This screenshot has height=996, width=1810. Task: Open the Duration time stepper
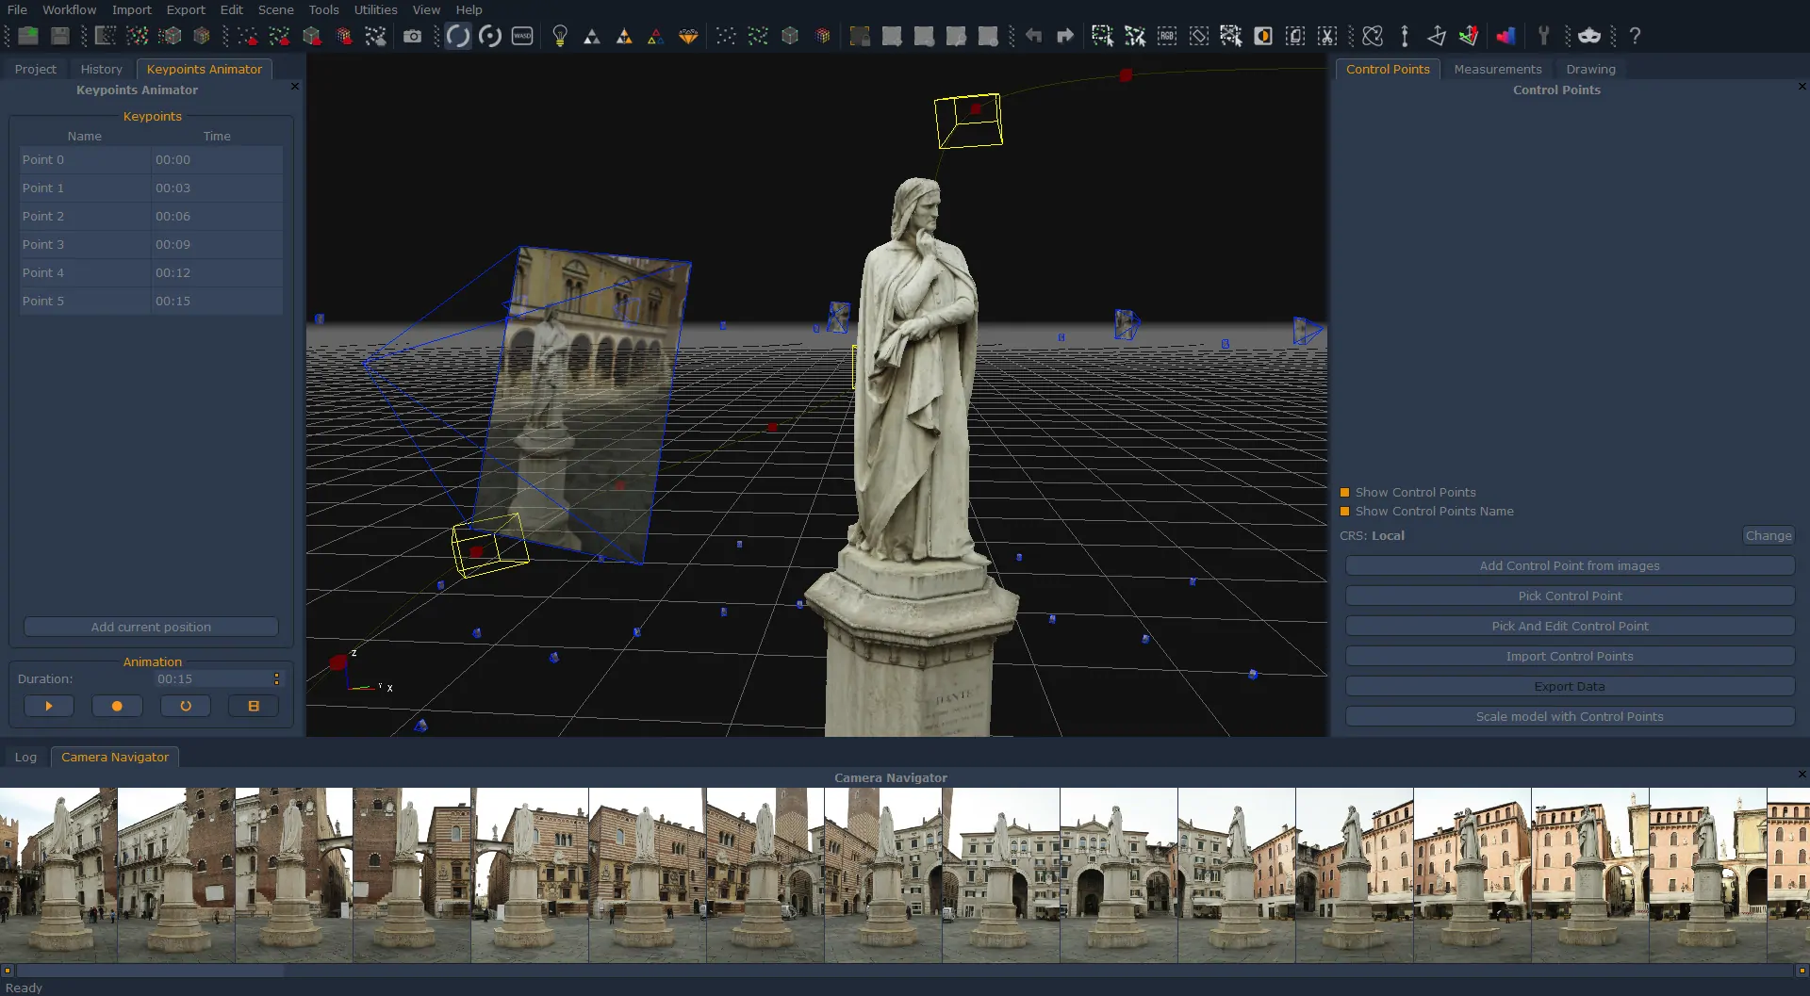276,678
